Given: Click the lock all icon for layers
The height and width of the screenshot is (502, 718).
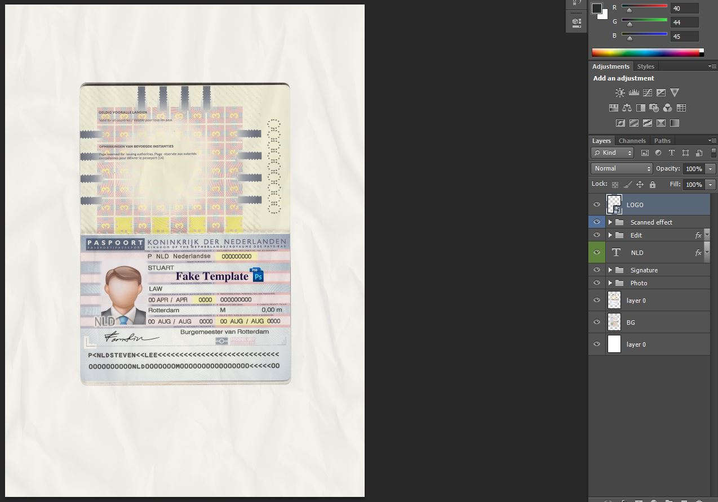Looking at the screenshot, I should click(653, 184).
